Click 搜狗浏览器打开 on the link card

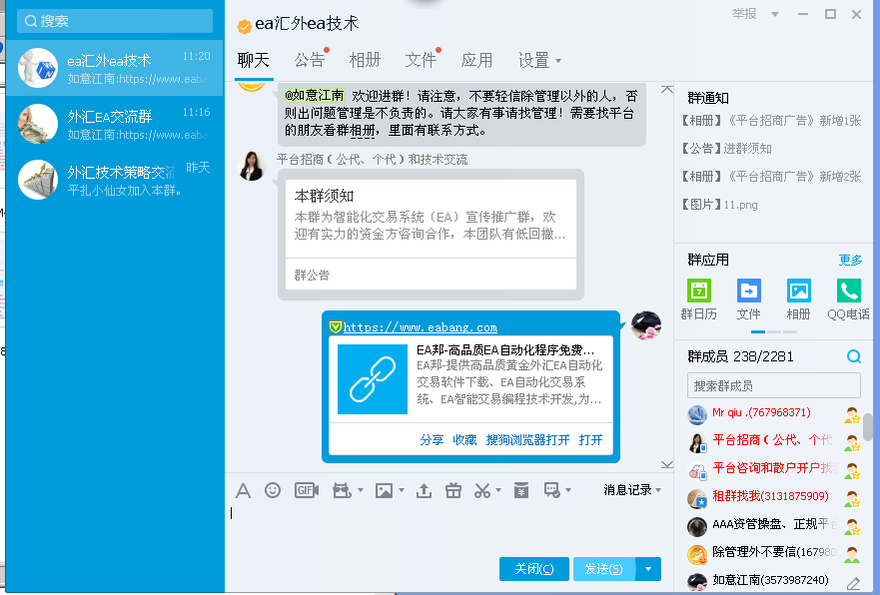527,439
